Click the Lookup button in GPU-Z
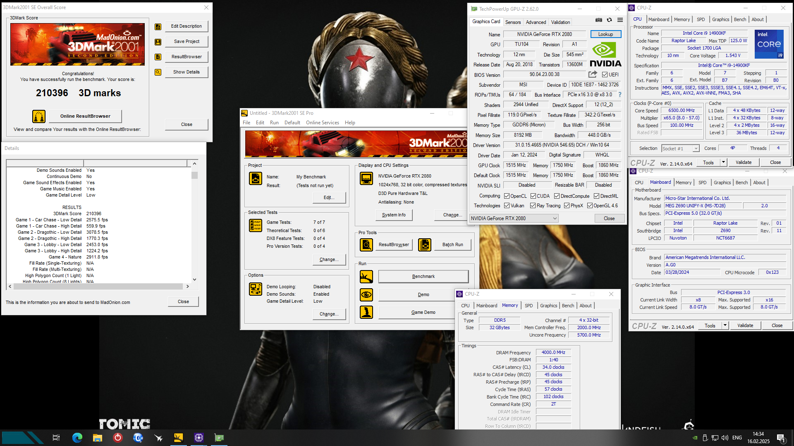Screen dimensions: 794x446 606,34
